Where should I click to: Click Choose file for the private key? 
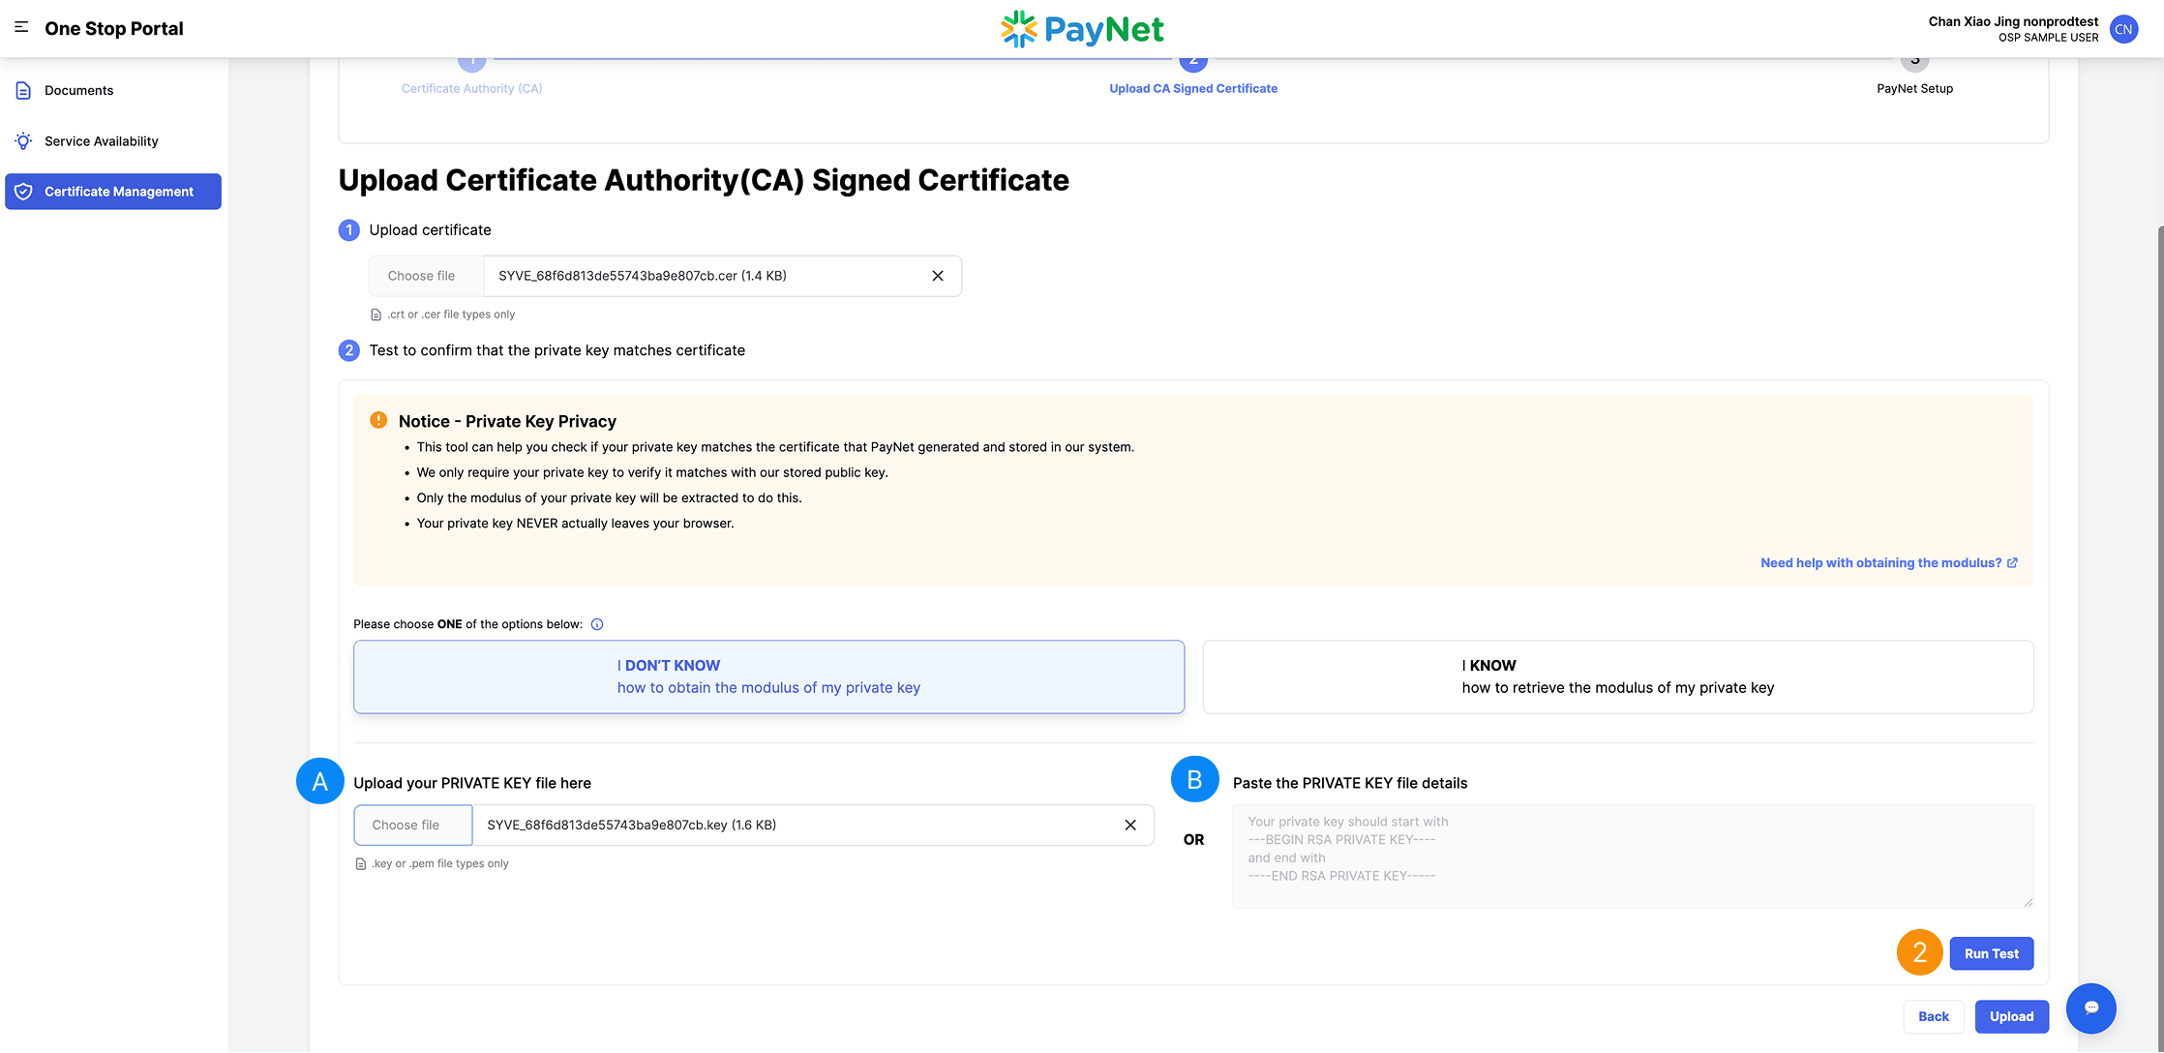point(412,825)
